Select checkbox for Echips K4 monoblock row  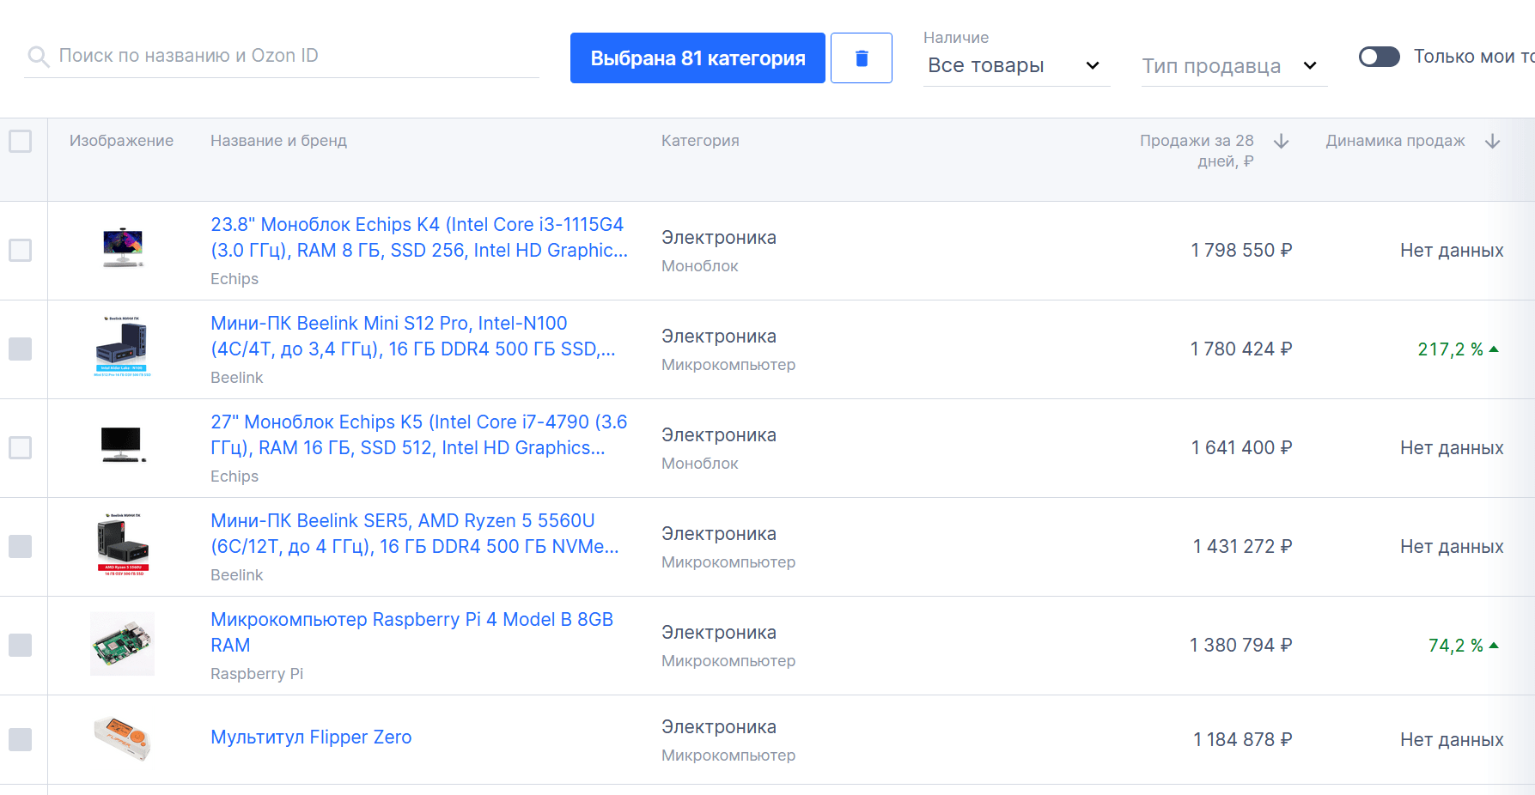coord(21,250)
